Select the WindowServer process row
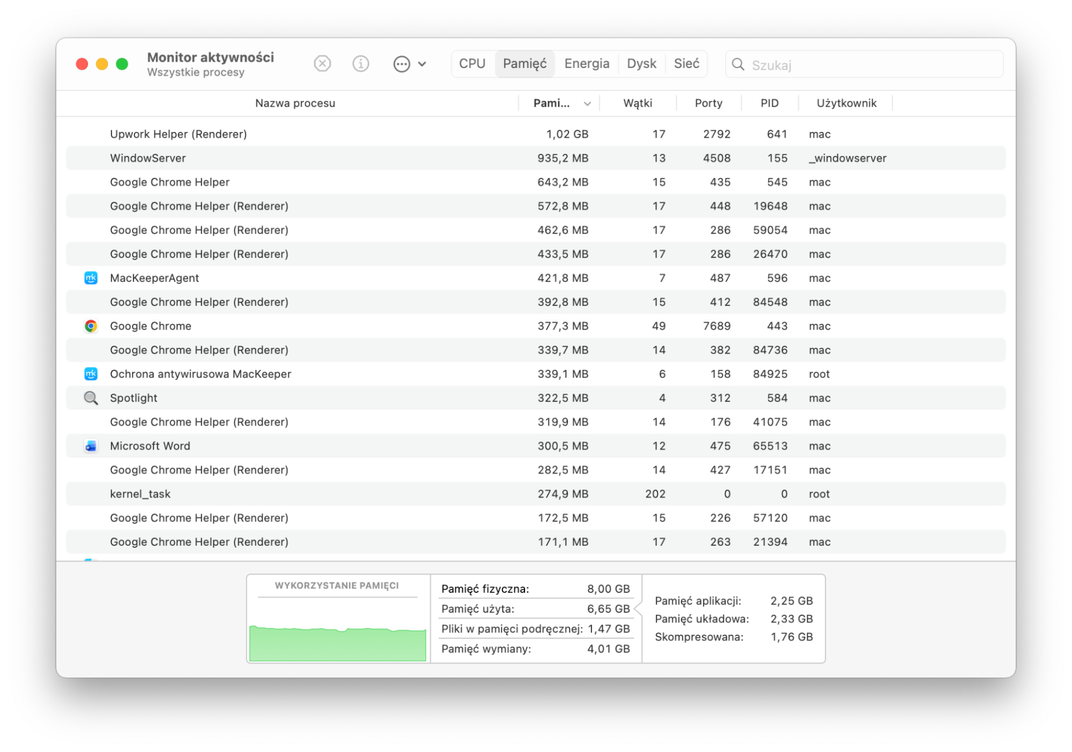The width and height of the screenshot is (1072, 752). pos(536,158)
